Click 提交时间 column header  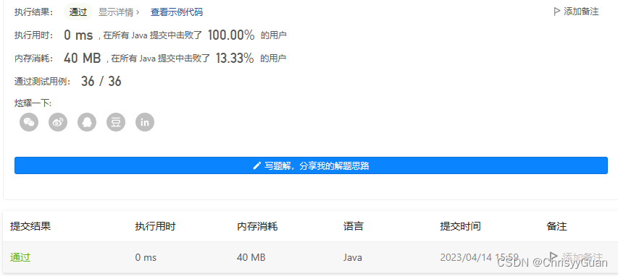[460, 226]
